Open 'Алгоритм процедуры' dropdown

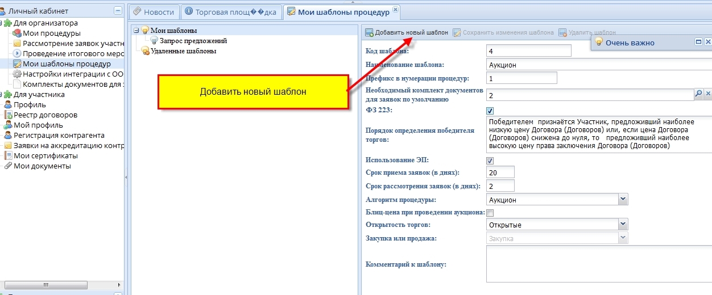623,200
